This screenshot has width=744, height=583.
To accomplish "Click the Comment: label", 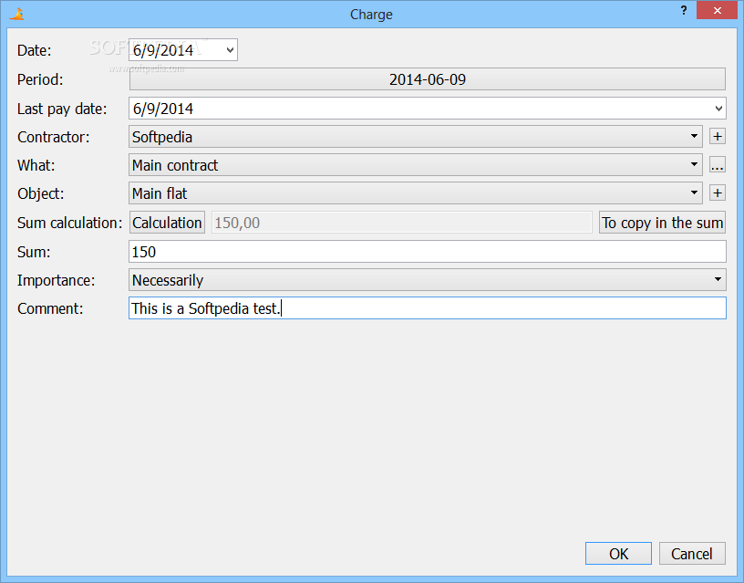I will click(50, 308).
